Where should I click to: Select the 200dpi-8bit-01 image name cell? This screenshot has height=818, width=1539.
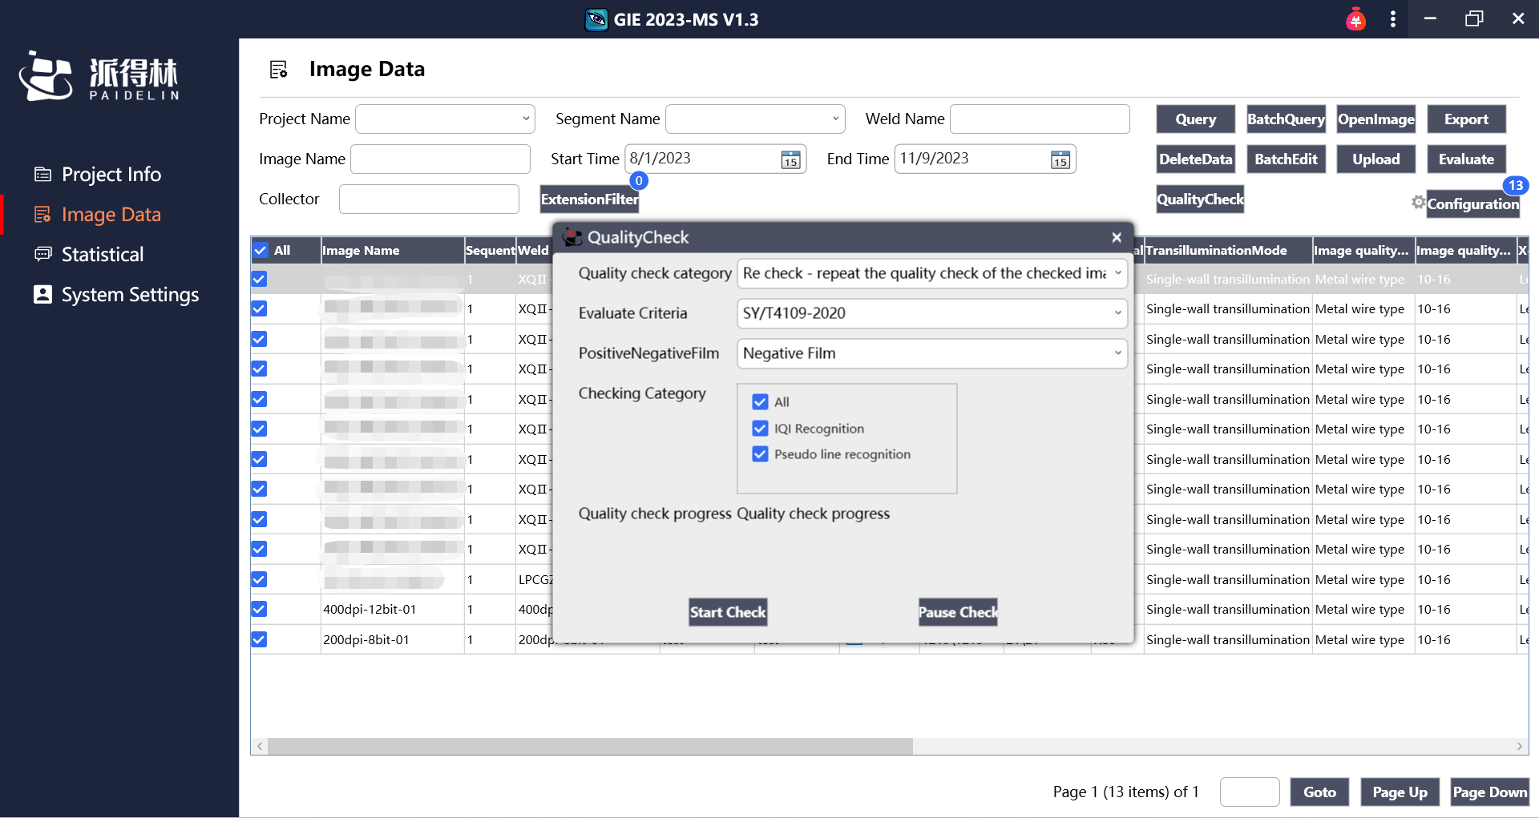pos(392,640)
